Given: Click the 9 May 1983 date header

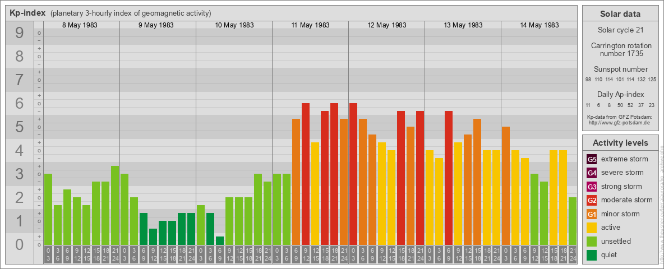Looking at the screenshot, I should click(156, 25).
